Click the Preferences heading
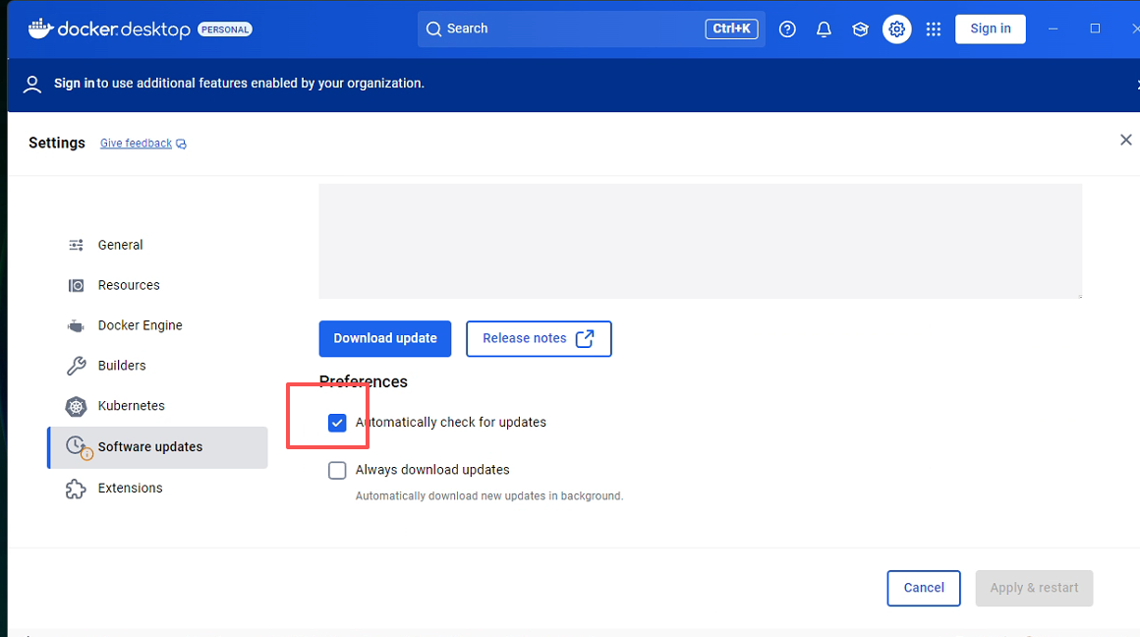 [364, 381]
